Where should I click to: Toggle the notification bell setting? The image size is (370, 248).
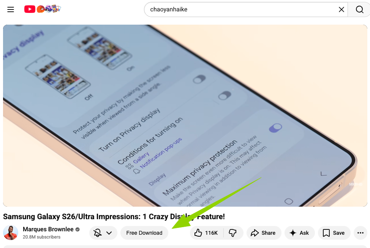click(x=98, y=233)
